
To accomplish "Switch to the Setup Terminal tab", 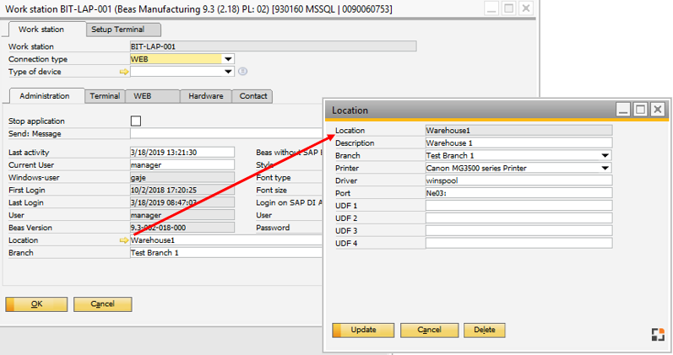I will 119,30.
